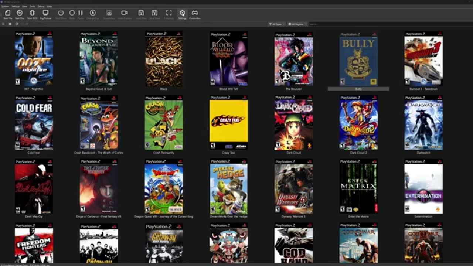Open the All Regions filter dropdown
Screen dimensions: 473x266
tap(297, 24)
